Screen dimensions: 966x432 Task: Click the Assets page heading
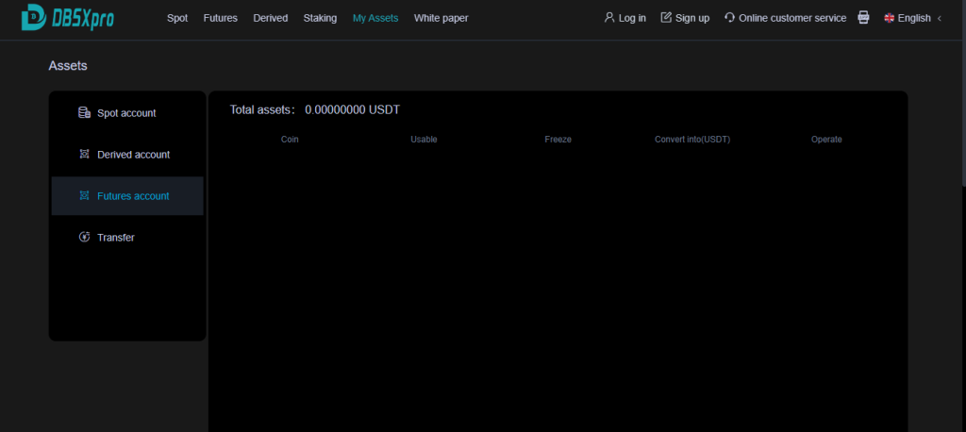[68, 66]
